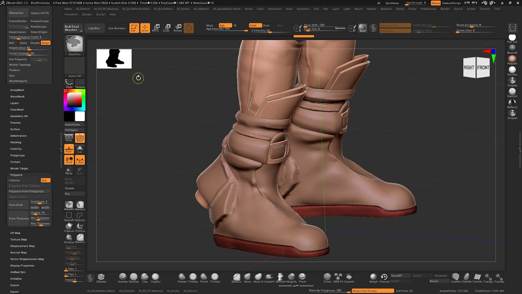Click the FRONT face of the view cube
The width and height of the screenshot is (522, 294).
pyautogui.click(x=483, y=68)
